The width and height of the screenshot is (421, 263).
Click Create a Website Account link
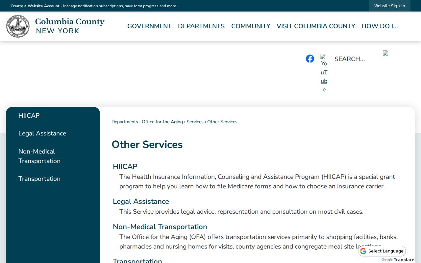(x=35, y=6)
